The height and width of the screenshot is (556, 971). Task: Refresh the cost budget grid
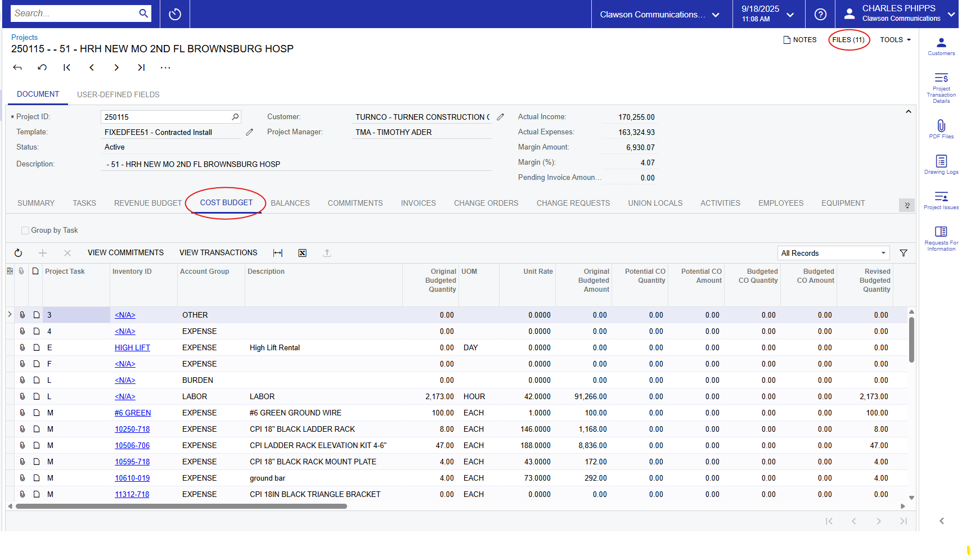(x=18, y=253)
